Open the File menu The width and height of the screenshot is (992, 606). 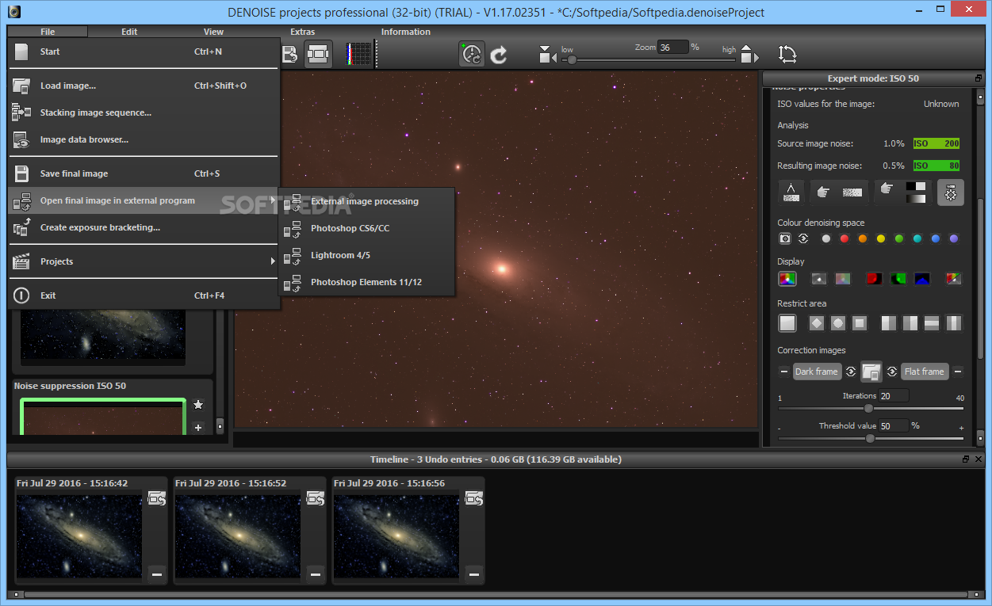48,32
